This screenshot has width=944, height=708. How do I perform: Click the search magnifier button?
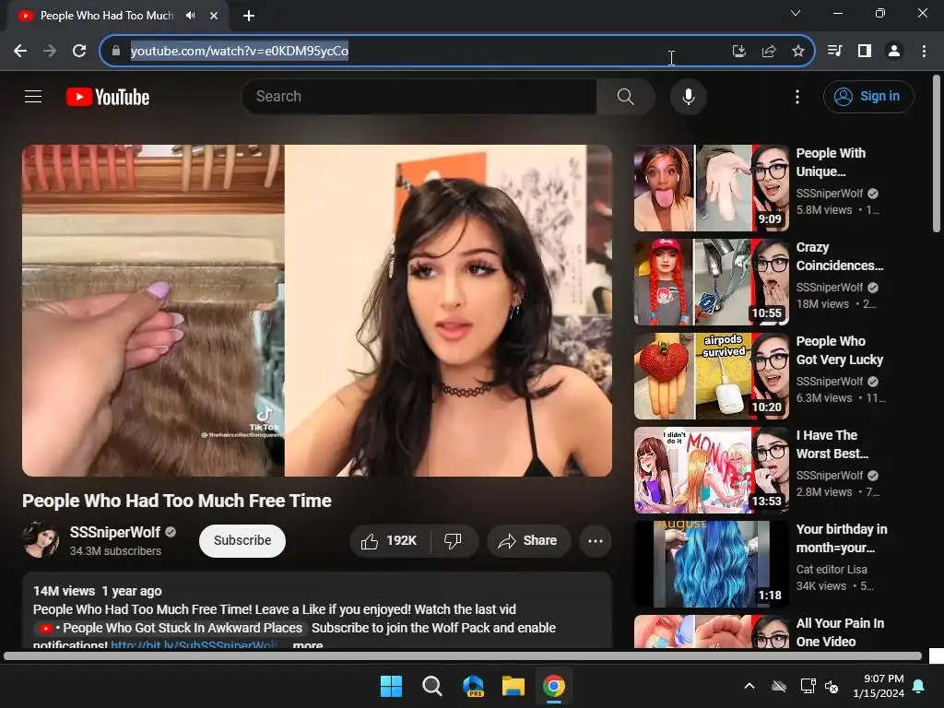tap(626, 96)
